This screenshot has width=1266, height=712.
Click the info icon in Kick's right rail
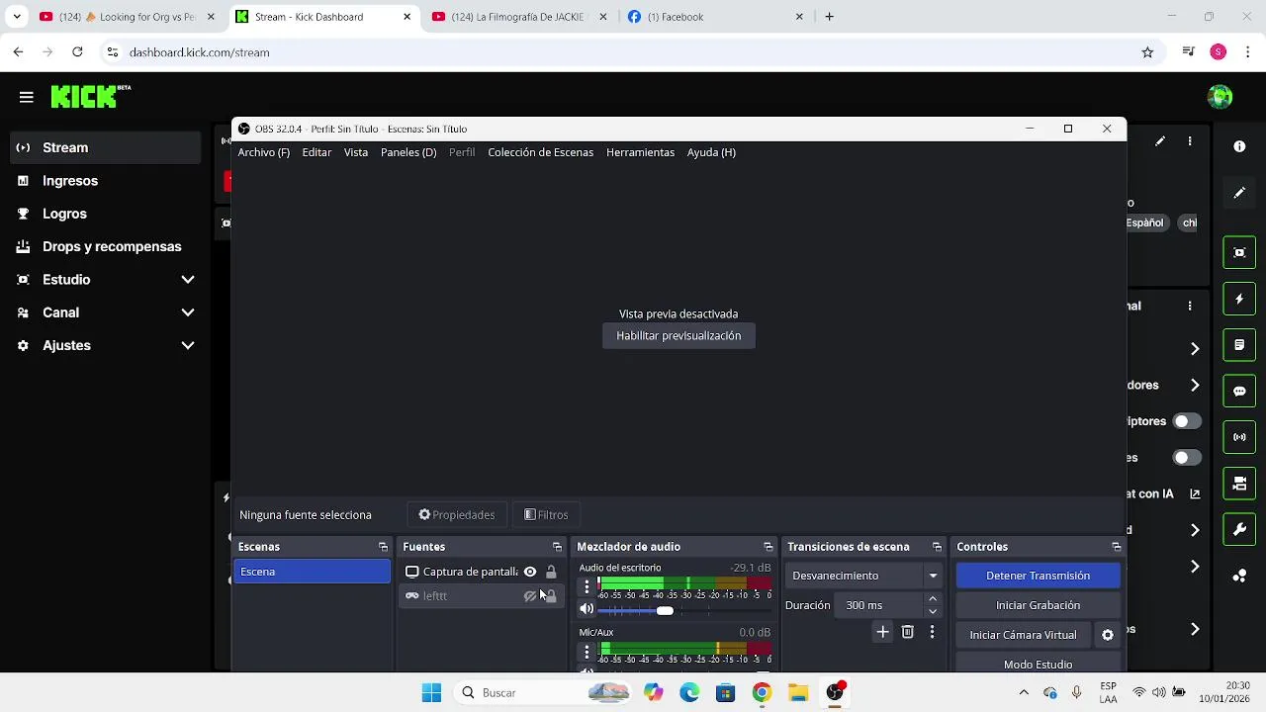(x=1239, y=146)
